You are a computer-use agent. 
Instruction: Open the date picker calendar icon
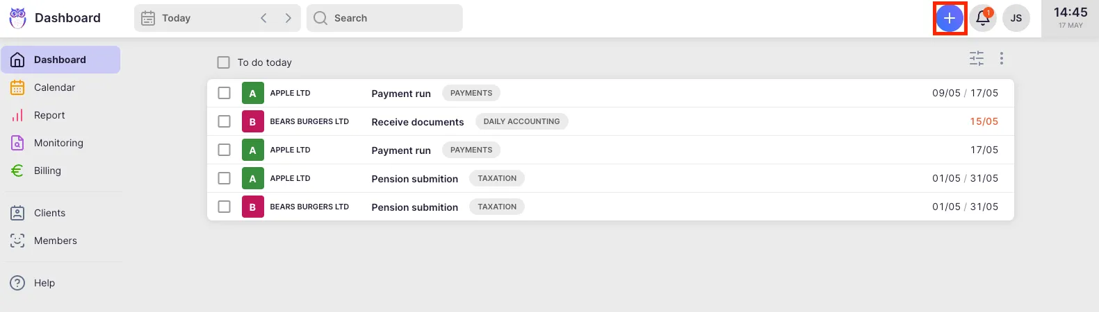148,18
